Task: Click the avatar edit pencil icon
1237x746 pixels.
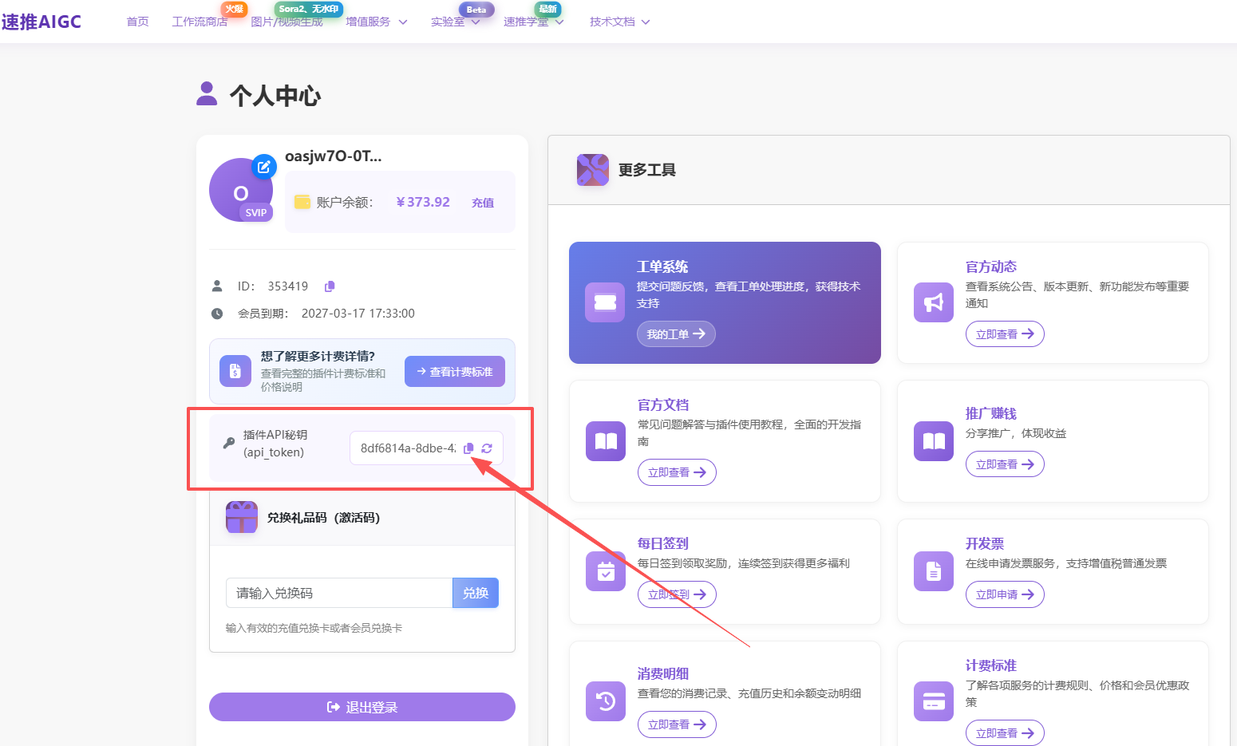Action: pos(264,167)
